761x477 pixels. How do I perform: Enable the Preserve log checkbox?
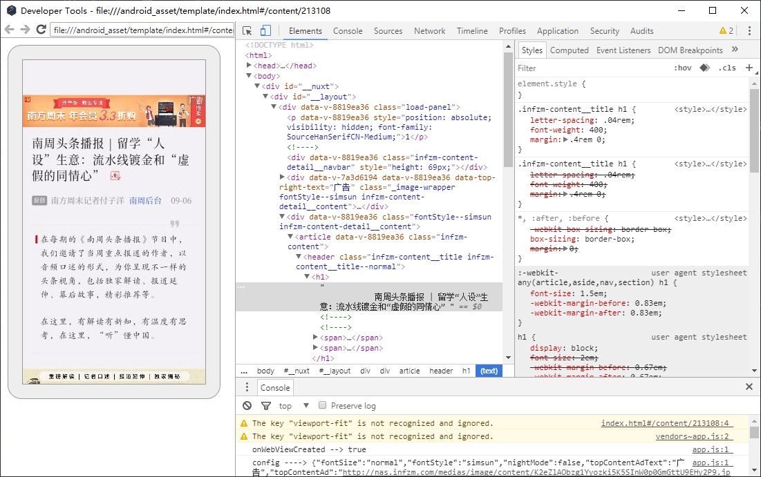point(322,405)
